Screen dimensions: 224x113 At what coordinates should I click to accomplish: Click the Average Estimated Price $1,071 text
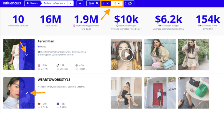[x=126, y=29]
